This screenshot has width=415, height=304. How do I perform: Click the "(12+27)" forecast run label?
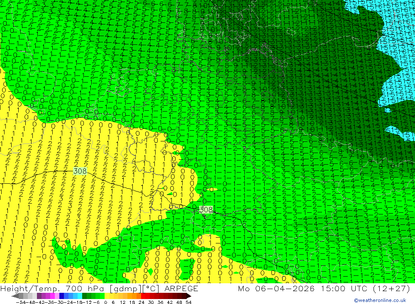(391, 288)
